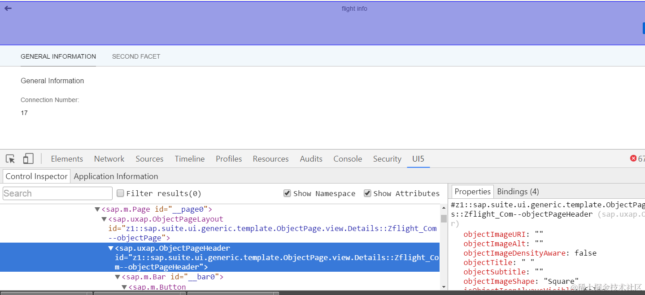Open the Bindings (4) tab
This screenshot has height=295, width=645.
(518, 192)
